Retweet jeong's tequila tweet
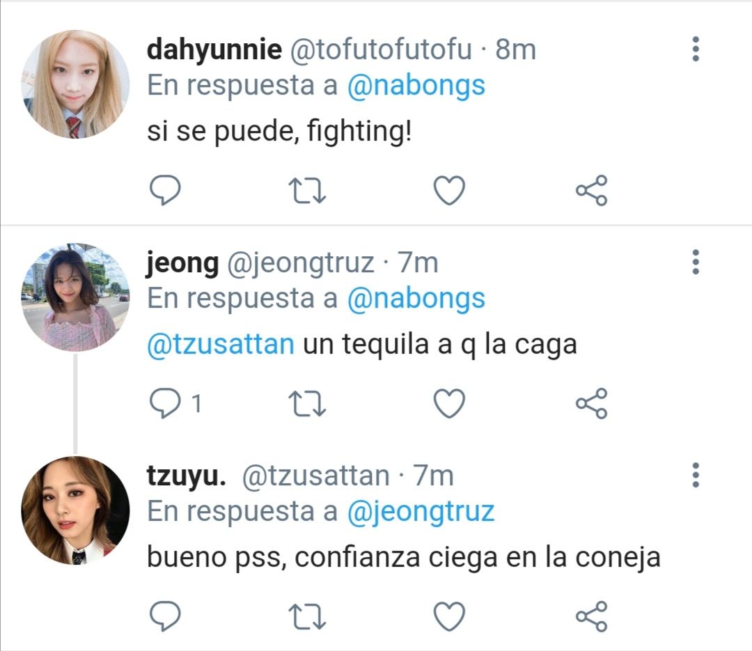This screenshot has width=752, height=651. pyautogui.click(x=307, y=403)
